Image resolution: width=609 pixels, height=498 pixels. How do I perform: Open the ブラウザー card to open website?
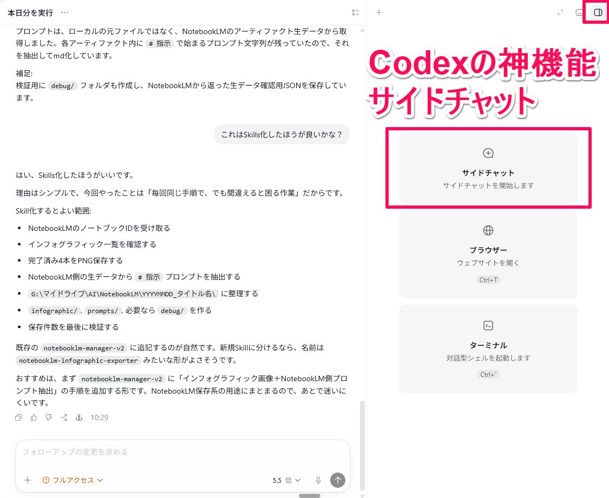tap(488, 254)
